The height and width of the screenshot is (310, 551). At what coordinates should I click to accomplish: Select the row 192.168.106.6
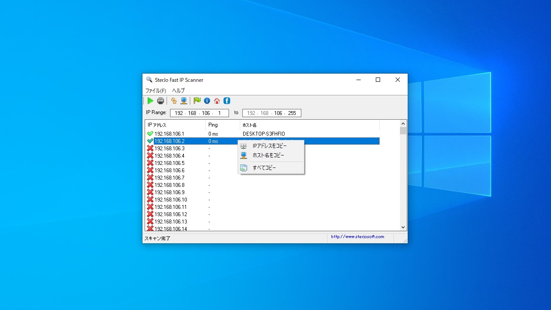(263, 170)
